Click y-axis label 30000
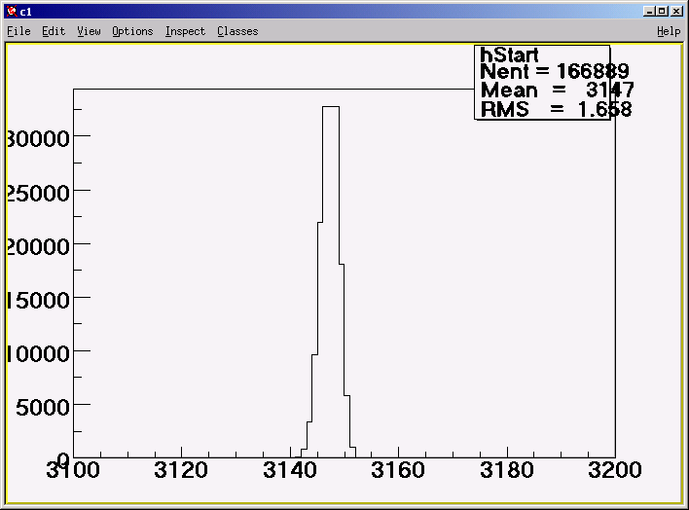The width and height of the screenshot is (689, 510). coord(38,139)
